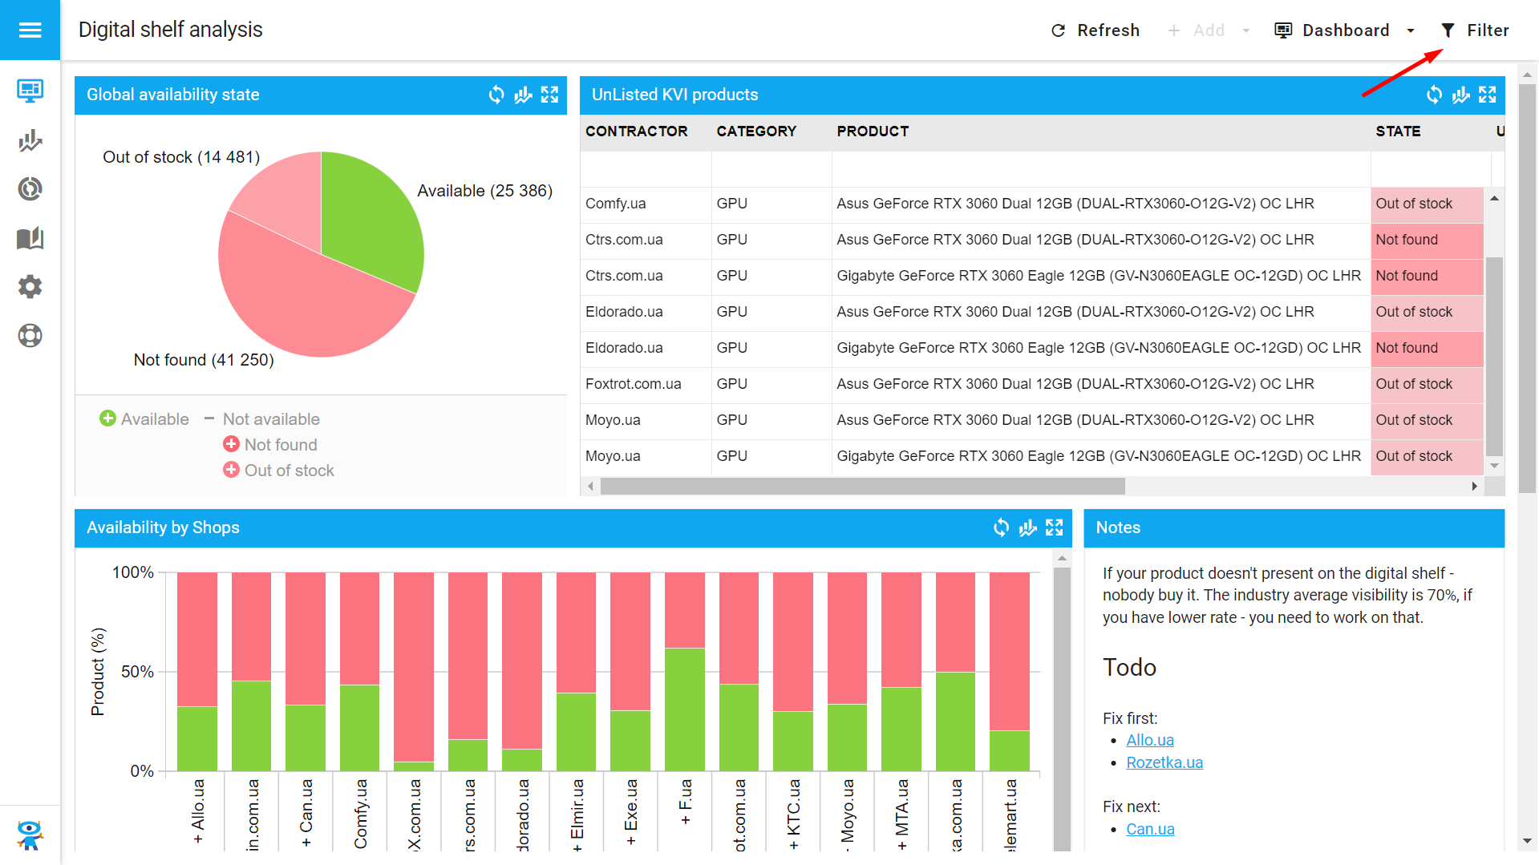Maximize the UnListed KVI products widget
The image size is (1539, 865).
1488,95
